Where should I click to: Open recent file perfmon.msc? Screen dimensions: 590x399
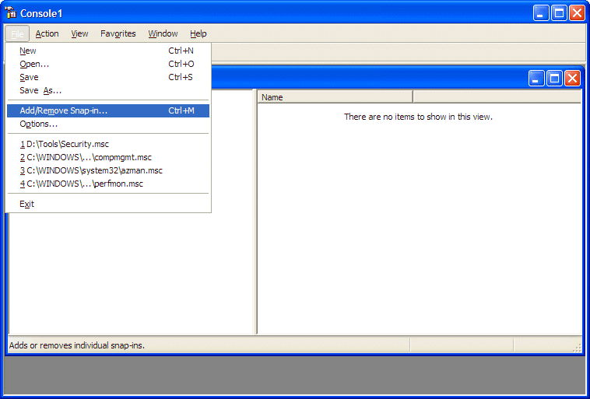[x=108, y=184]
